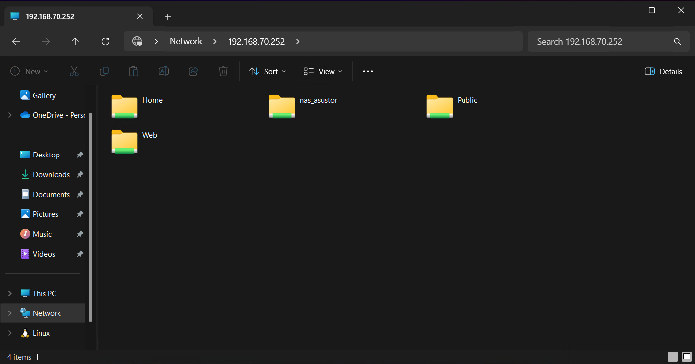Toggle the Details pane button
Viewport: 695px width, 364px height.
[663, 71]
